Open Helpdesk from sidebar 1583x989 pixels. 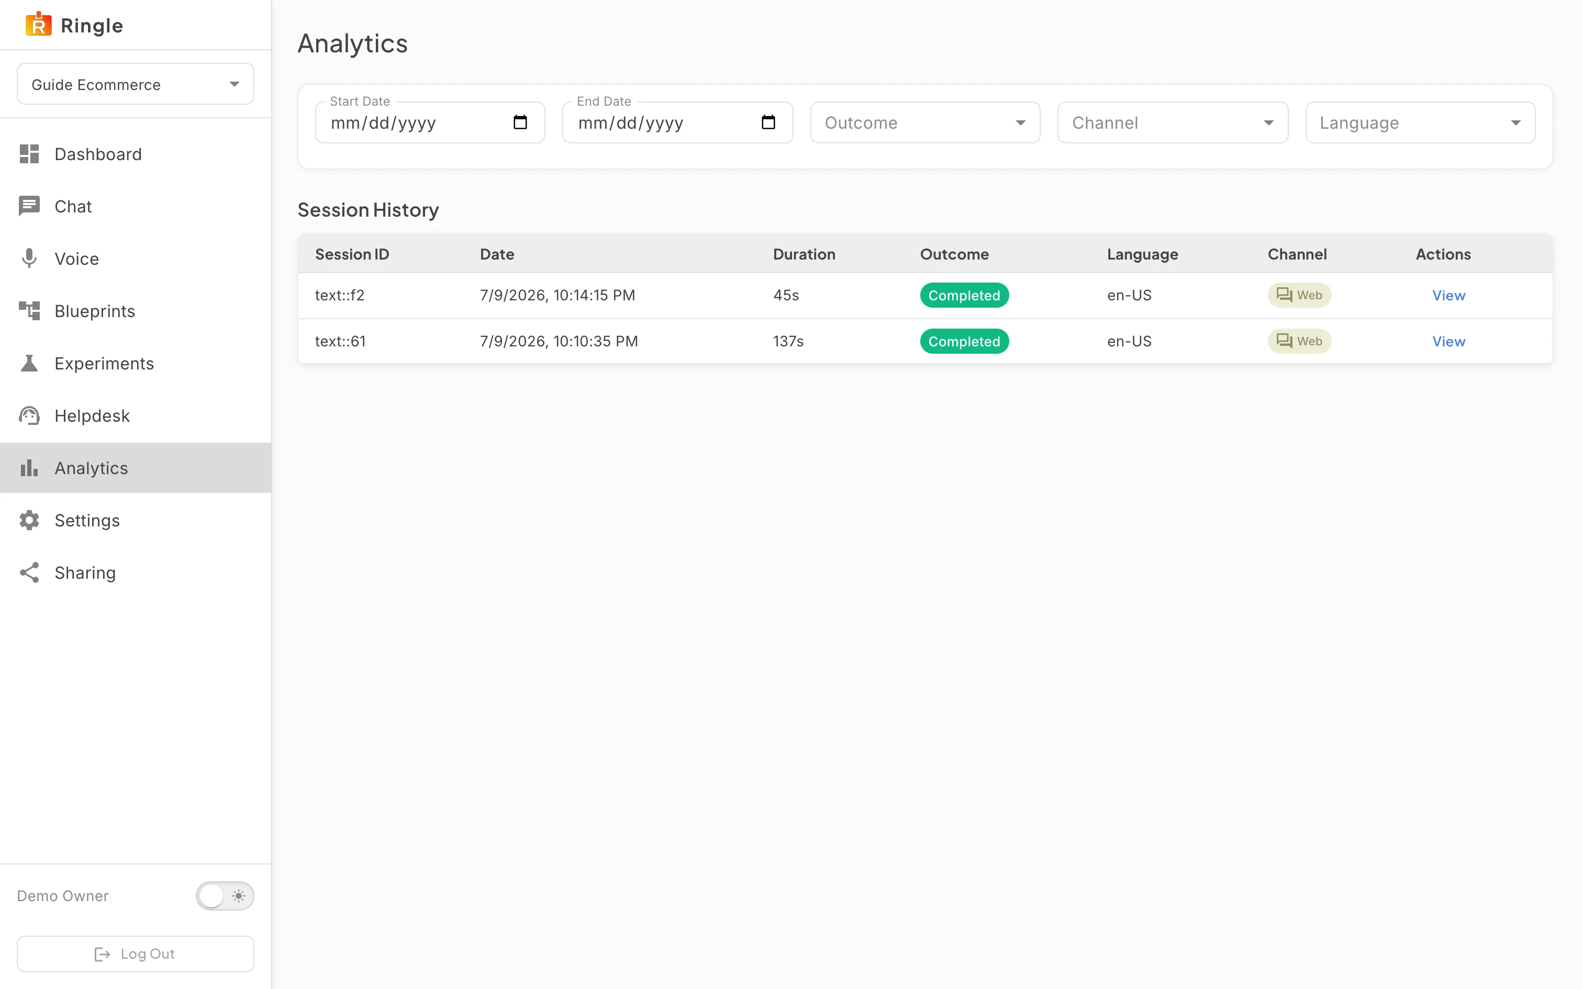point(136,415)
